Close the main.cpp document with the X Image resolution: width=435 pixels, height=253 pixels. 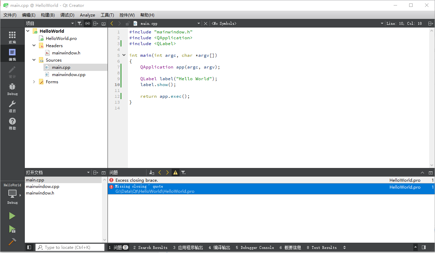point(206,23)
